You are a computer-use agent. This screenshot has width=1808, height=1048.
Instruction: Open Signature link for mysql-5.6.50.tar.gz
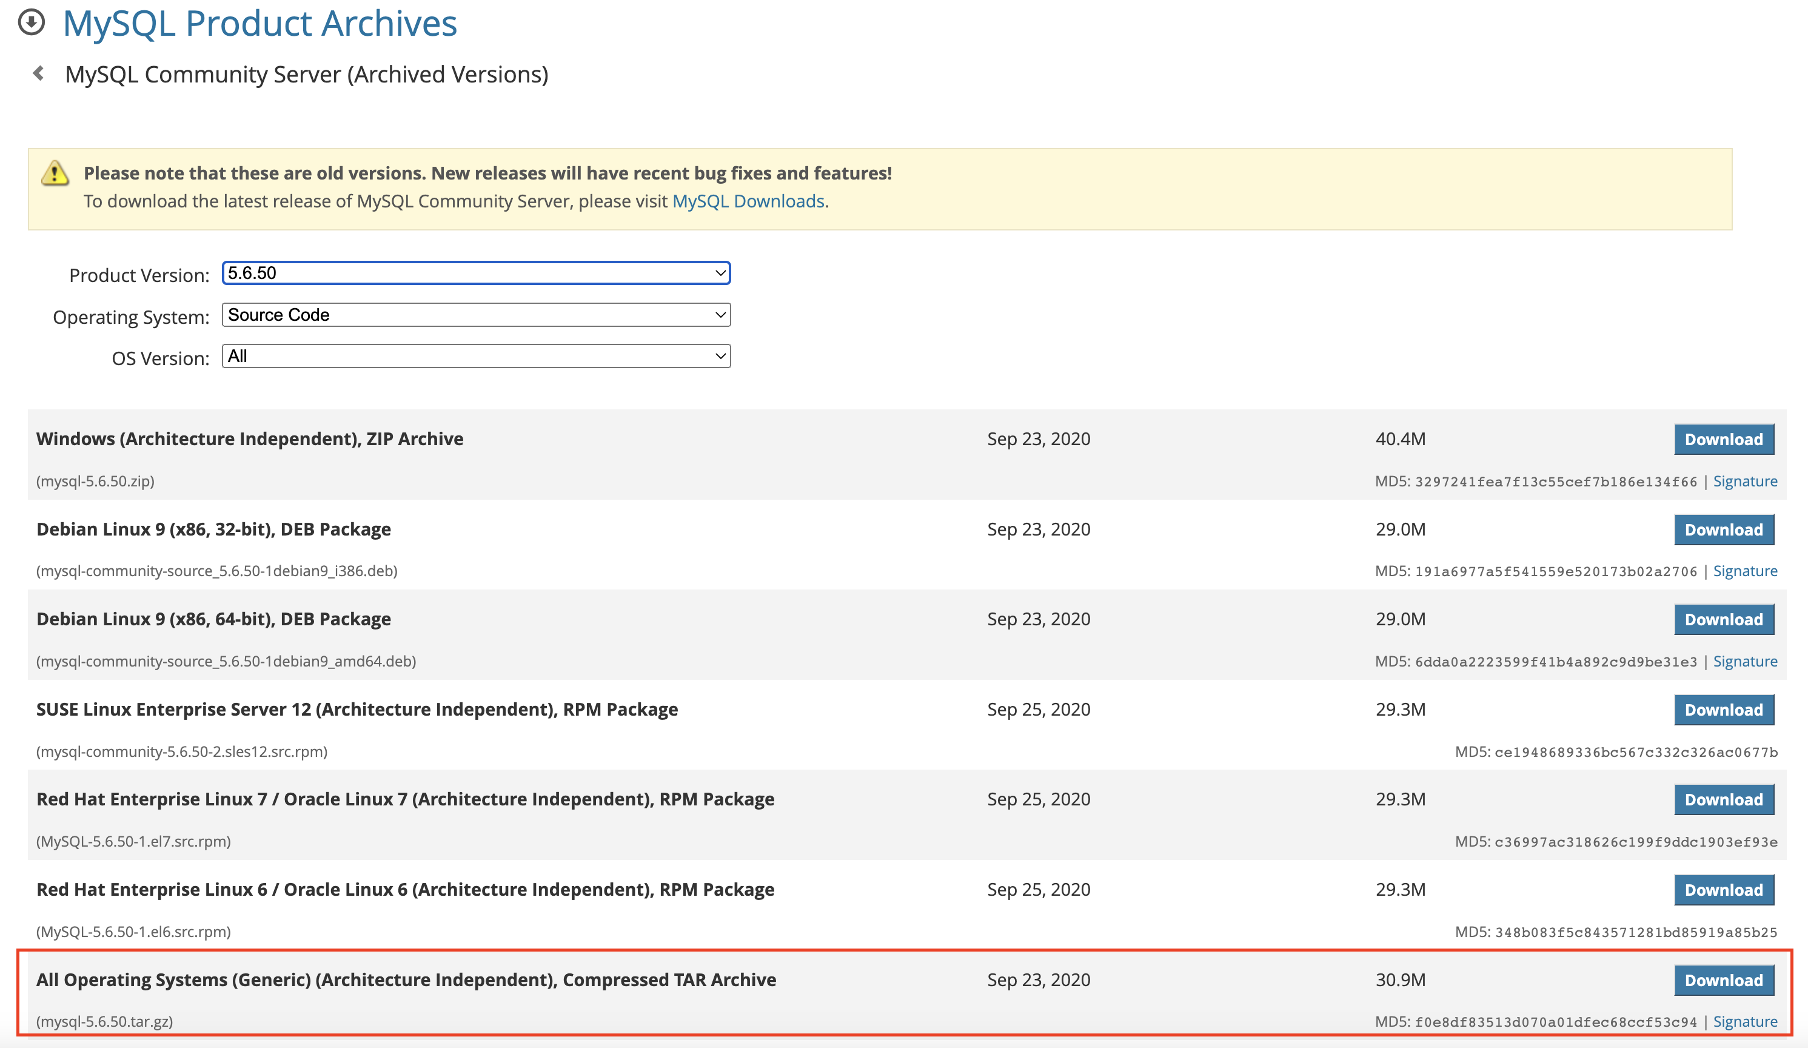[x=1745, y=1021]
